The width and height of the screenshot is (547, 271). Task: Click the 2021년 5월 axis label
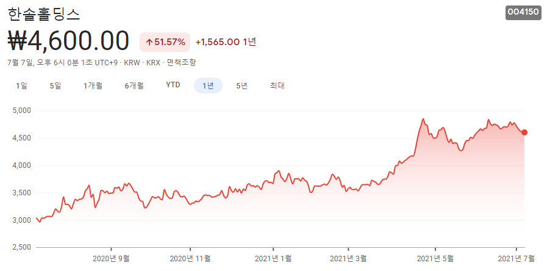[435, 259]
